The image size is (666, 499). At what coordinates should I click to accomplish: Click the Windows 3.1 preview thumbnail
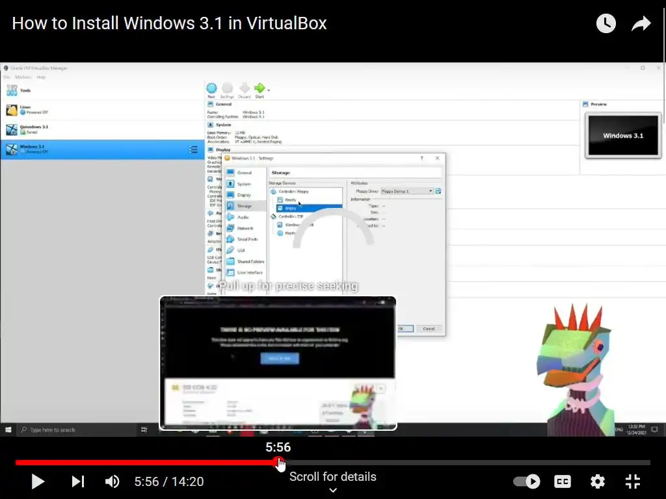pos(623,135)
